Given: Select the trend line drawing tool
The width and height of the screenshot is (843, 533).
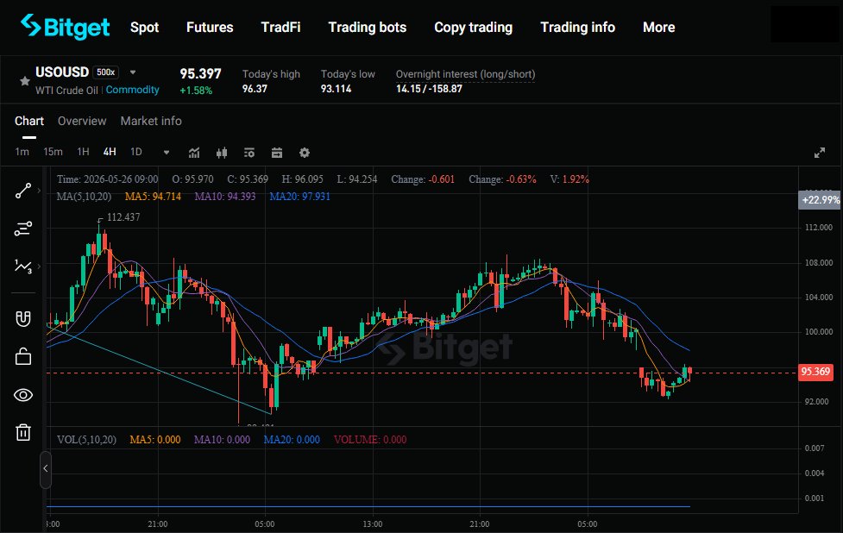Looking at the screenshot, I should point(23,191).
